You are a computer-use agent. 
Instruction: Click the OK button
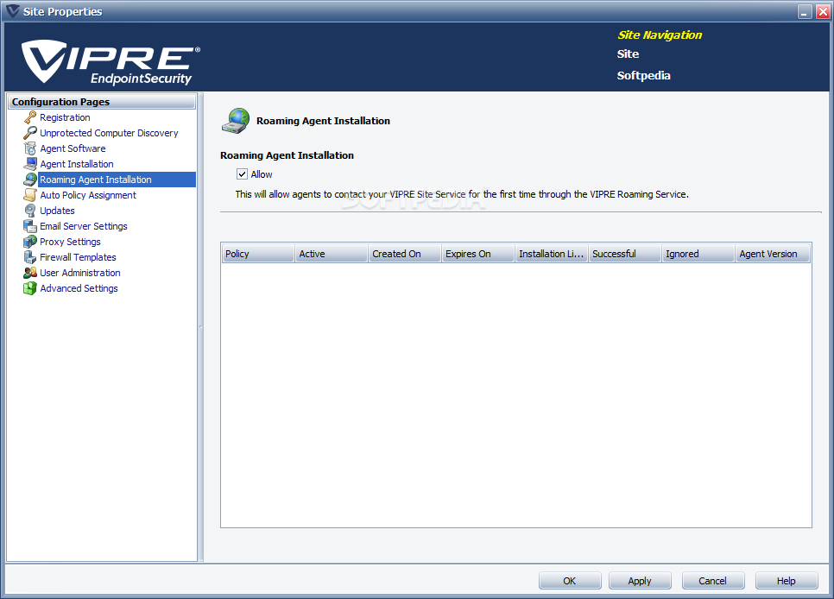(x=570, y=580)
